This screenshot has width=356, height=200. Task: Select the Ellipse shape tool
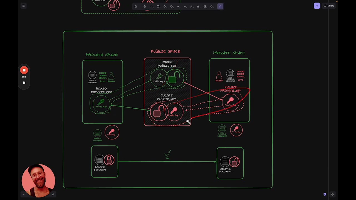tap(171, 6)
